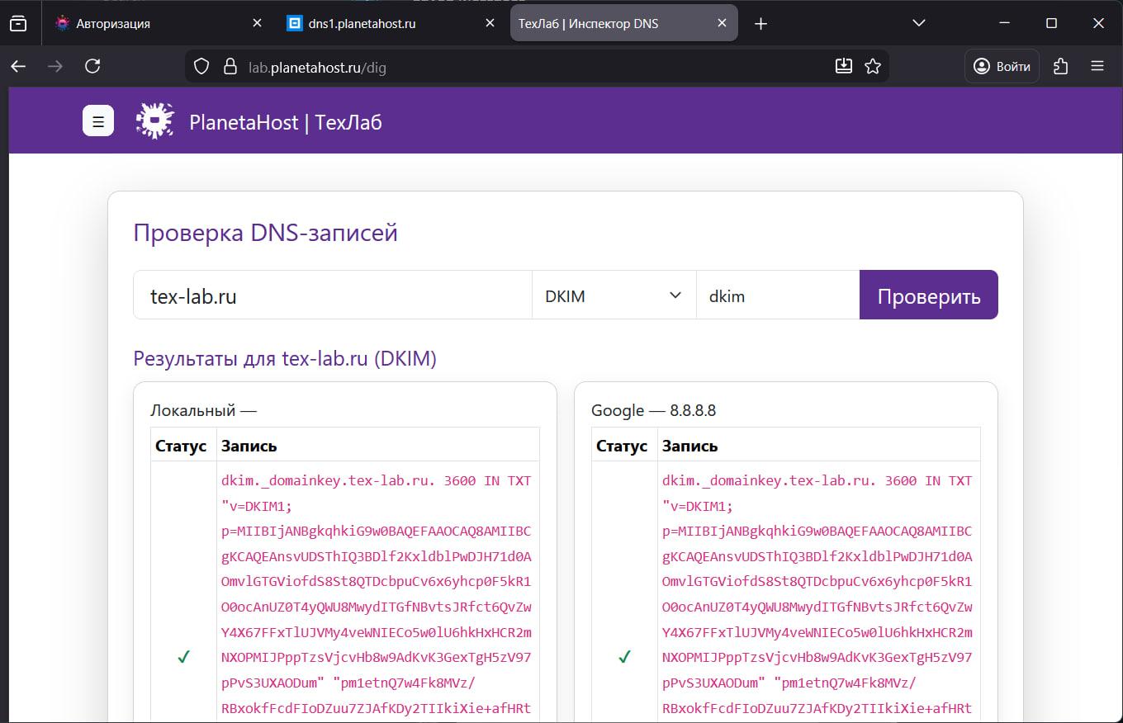Save page to device using the toolbar icon
Image resolution: width=1123 pixels, height=723 pixels.
pos(844,65)
